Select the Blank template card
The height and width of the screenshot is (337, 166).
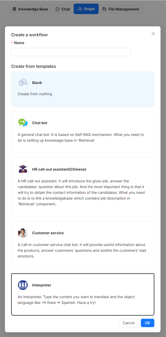(x=83, y=89)
